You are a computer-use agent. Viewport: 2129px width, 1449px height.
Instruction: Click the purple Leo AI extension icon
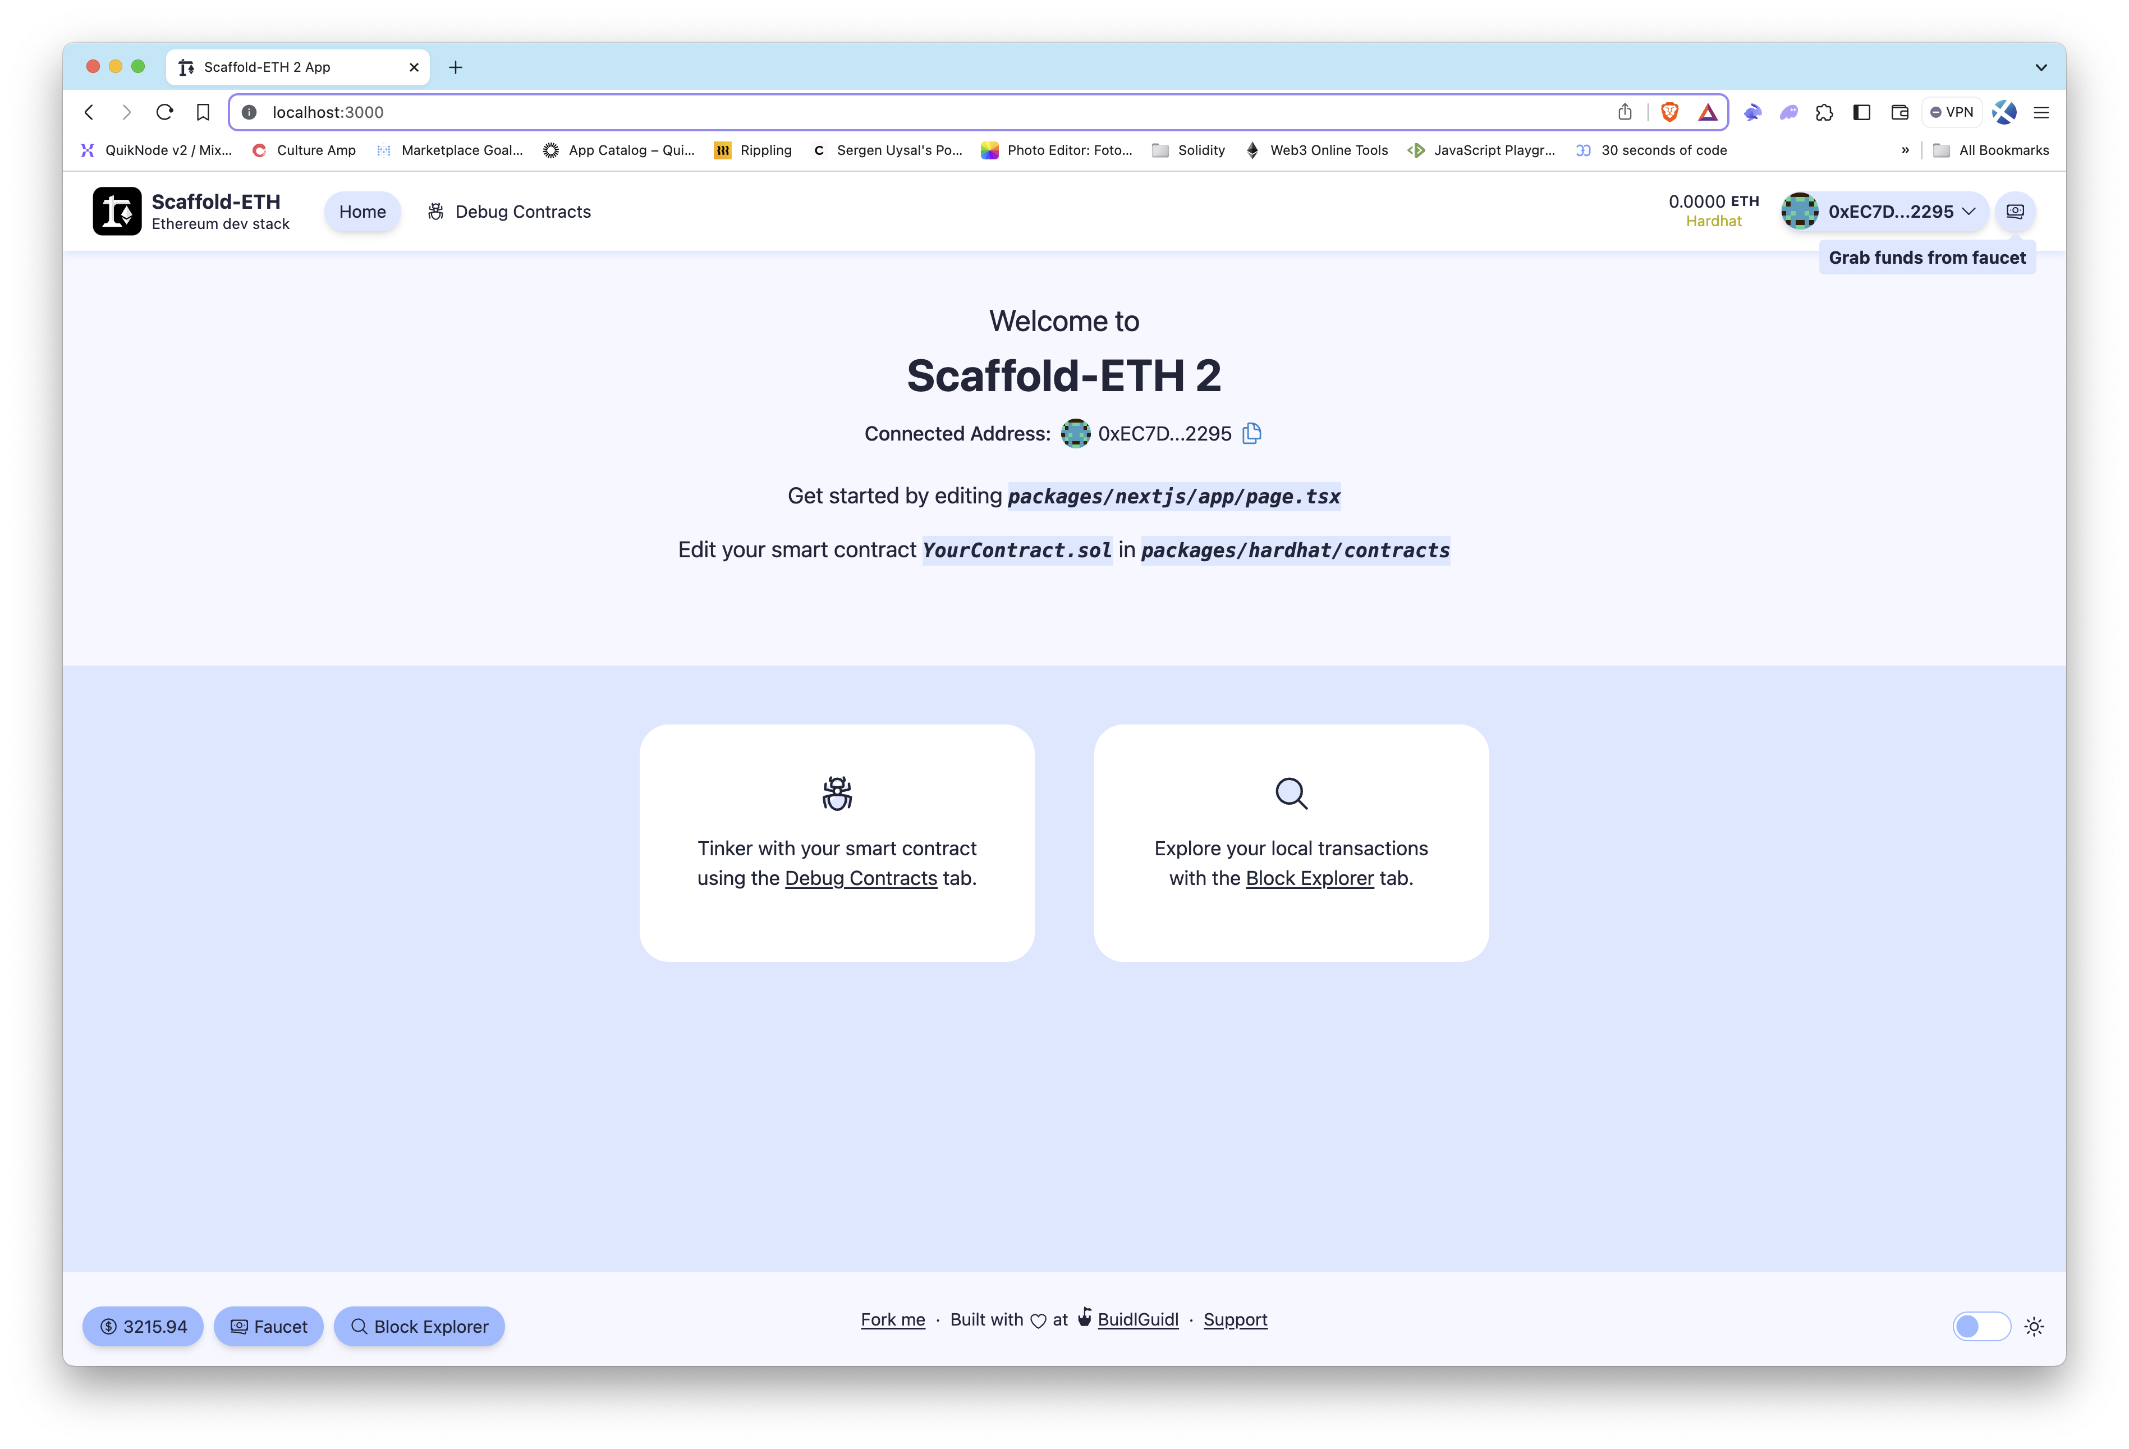(1788, 112)
